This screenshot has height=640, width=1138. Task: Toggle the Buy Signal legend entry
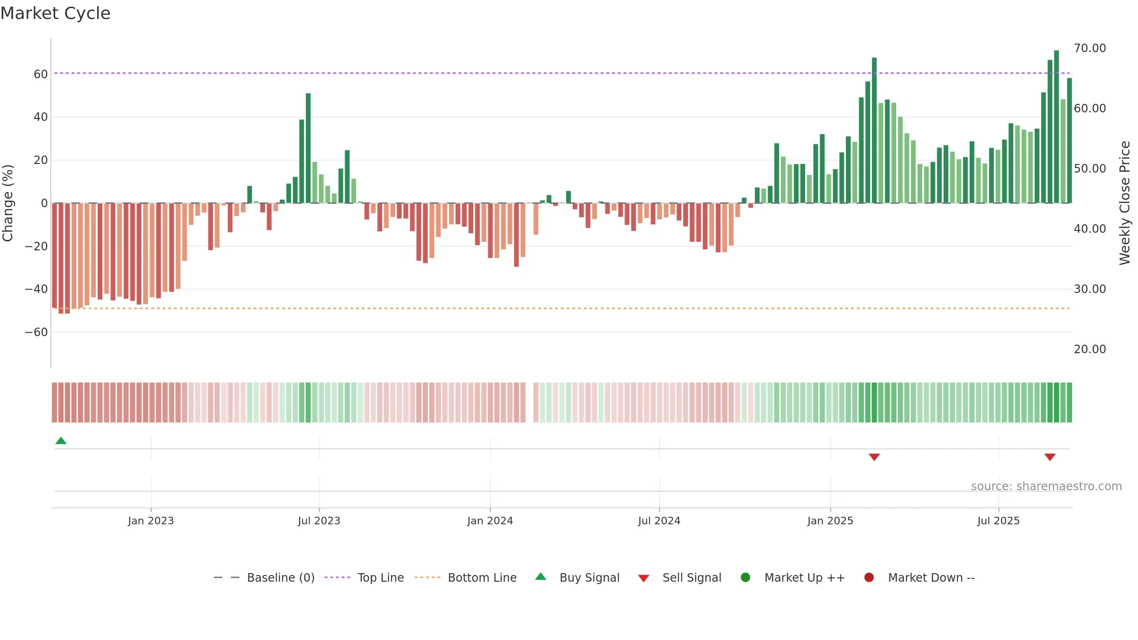577,578
